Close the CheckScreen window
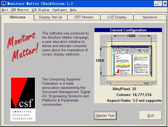 165,4
